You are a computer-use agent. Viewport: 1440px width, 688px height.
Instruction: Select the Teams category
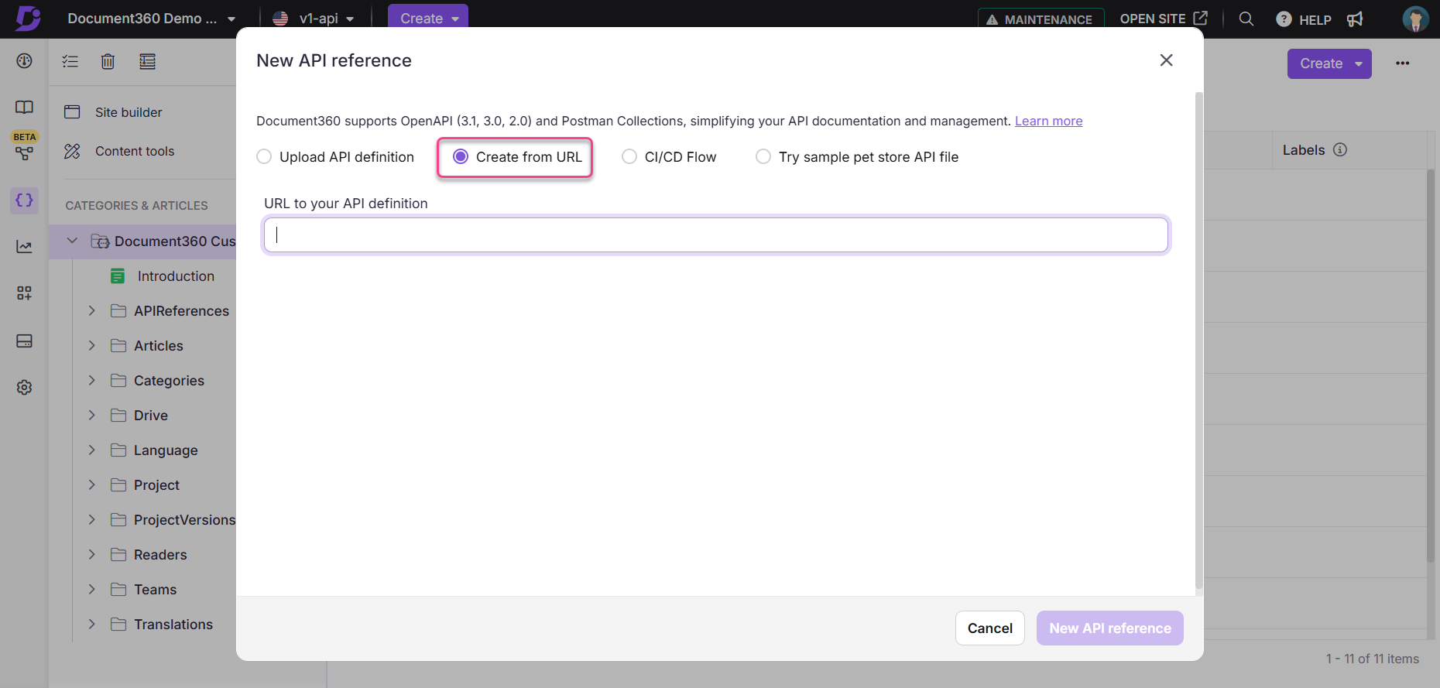click(x=155, y=590)
